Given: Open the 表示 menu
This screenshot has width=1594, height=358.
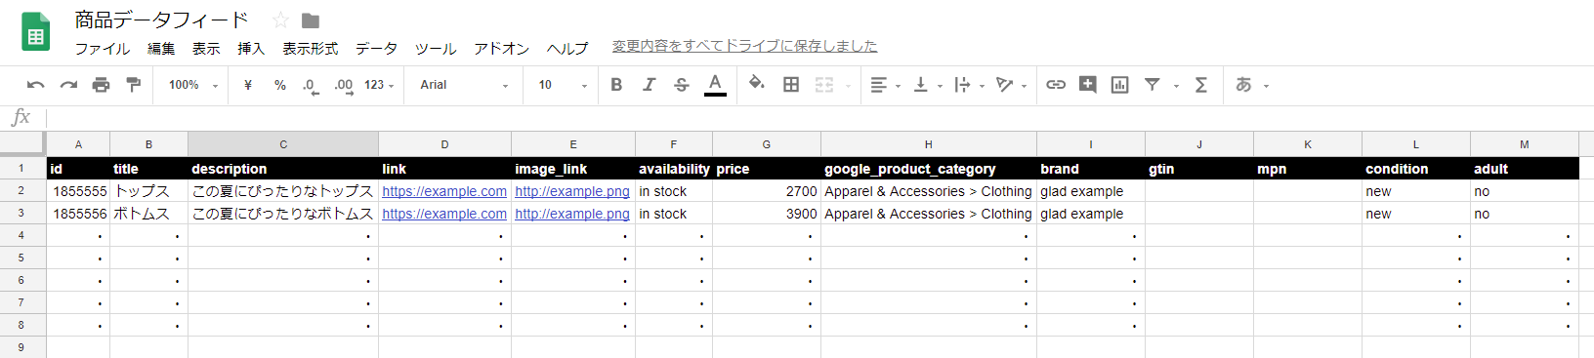Looking at the screenshot, I should point(206,48).
